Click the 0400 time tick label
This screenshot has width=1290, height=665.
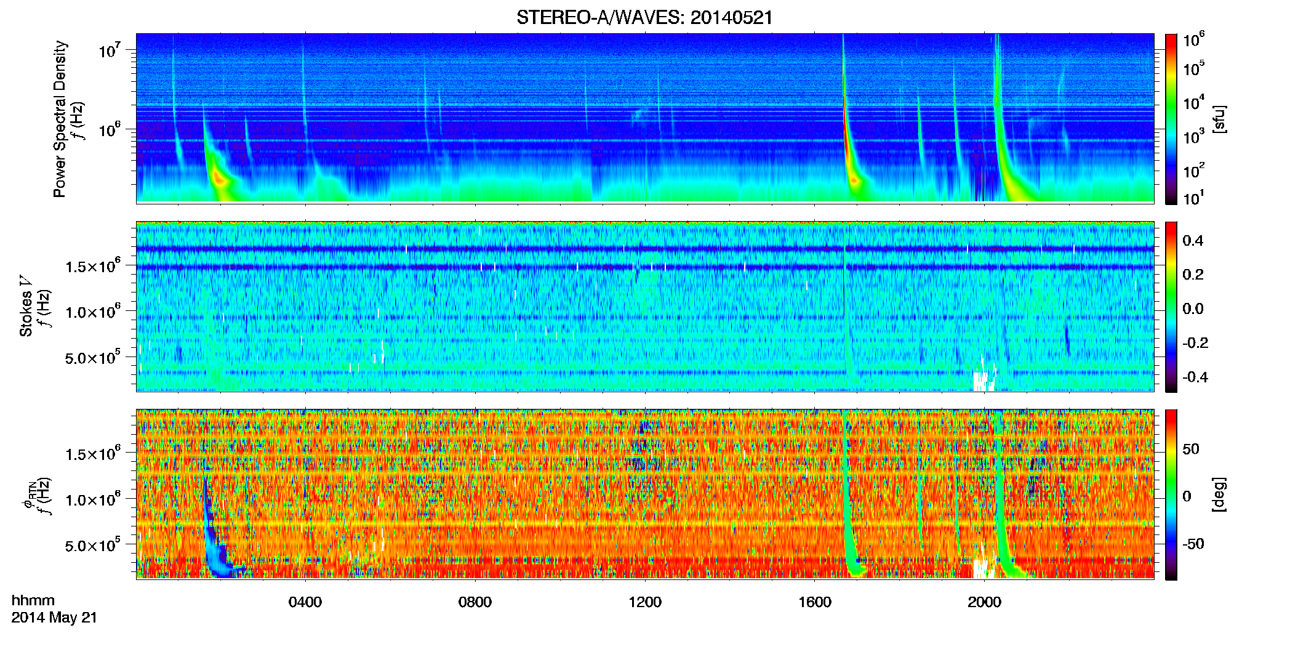(x=305, y=602)
